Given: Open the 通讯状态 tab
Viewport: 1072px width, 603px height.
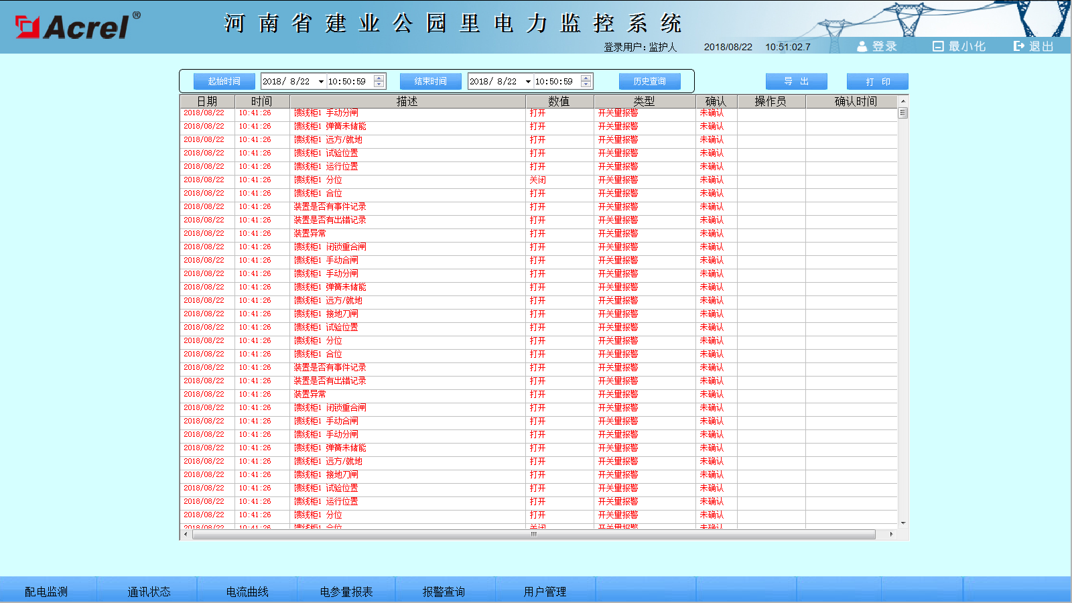Looking at the screenshot, I should (x=149, y=592).
